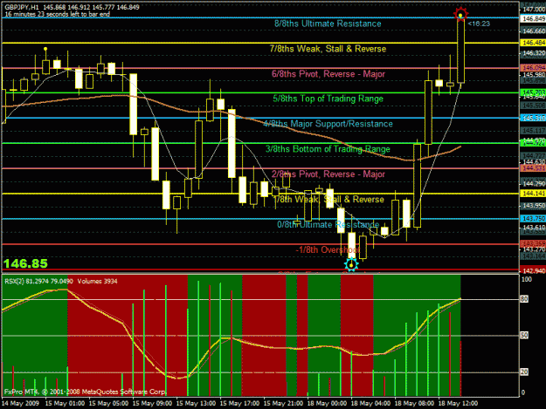Screen dimensions: 546x409
Task: Click the '15 May 13:00' time axis label
Action: (x=196, y=404)
